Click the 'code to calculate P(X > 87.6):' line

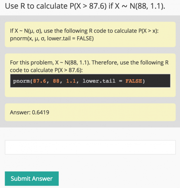click(46, 70)
